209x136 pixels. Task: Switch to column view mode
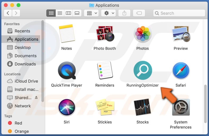[x=68, y=13]
